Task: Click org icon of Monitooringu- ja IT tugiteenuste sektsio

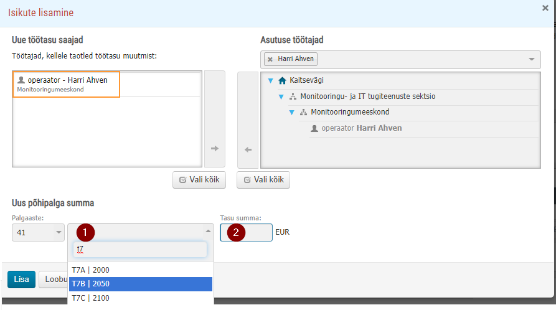Action: click(x=293, y=96)
